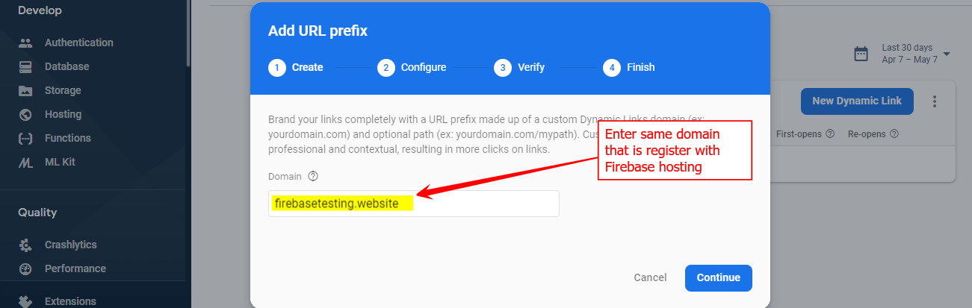Click the Hosting globe icon
Viewport: 972px width, 308px height.
pos(25,114)
